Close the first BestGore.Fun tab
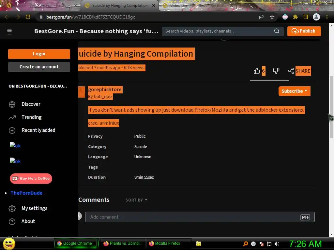 click(75, 6)
